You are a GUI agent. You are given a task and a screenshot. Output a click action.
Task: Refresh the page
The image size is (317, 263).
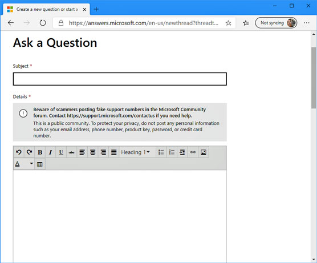click(x=43, y=23)
